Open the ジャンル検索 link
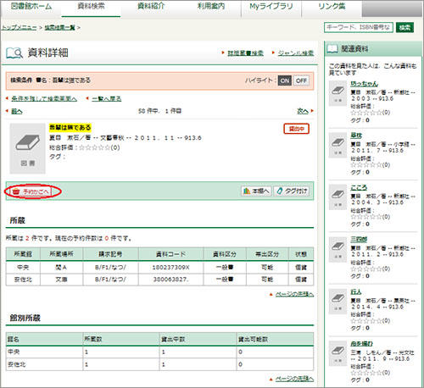 point(296,53)
